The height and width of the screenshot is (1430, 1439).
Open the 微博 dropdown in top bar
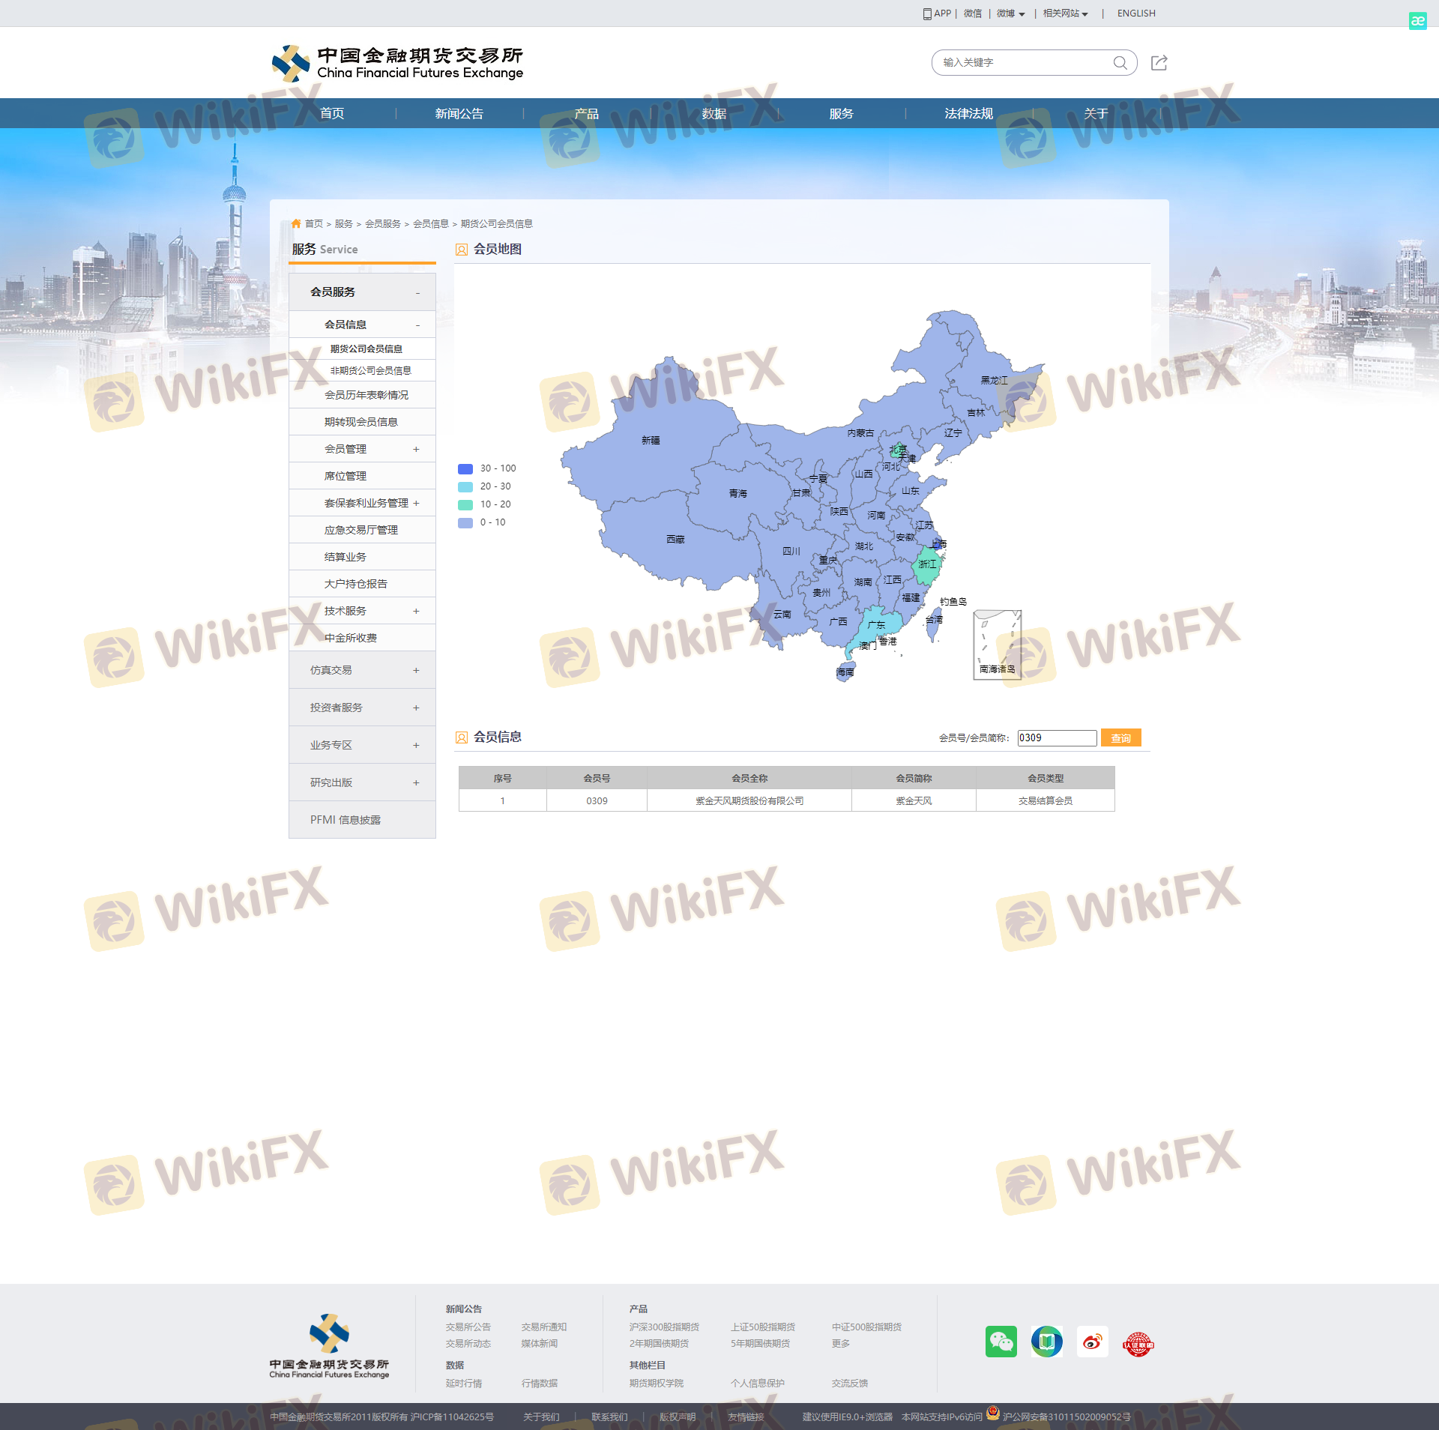1010,13
